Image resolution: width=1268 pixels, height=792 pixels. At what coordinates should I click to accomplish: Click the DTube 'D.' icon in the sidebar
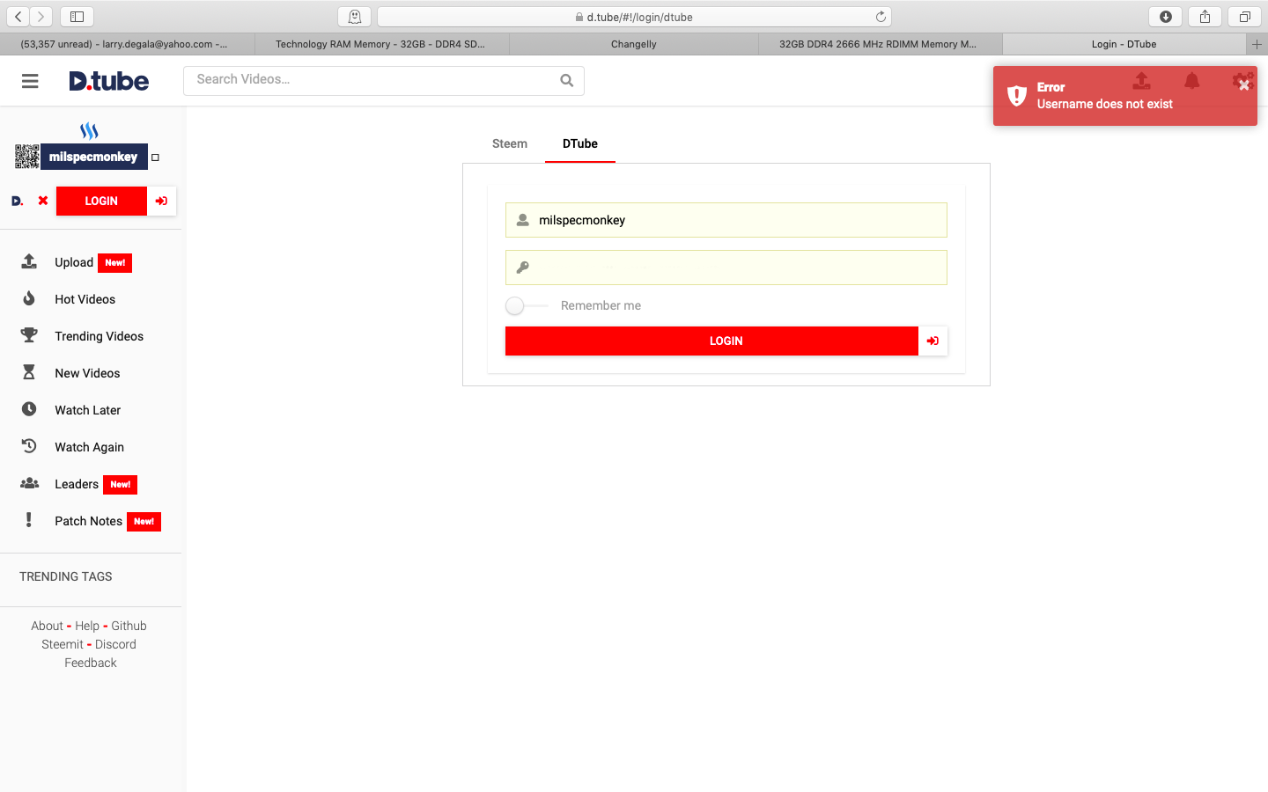pos(17,201)
